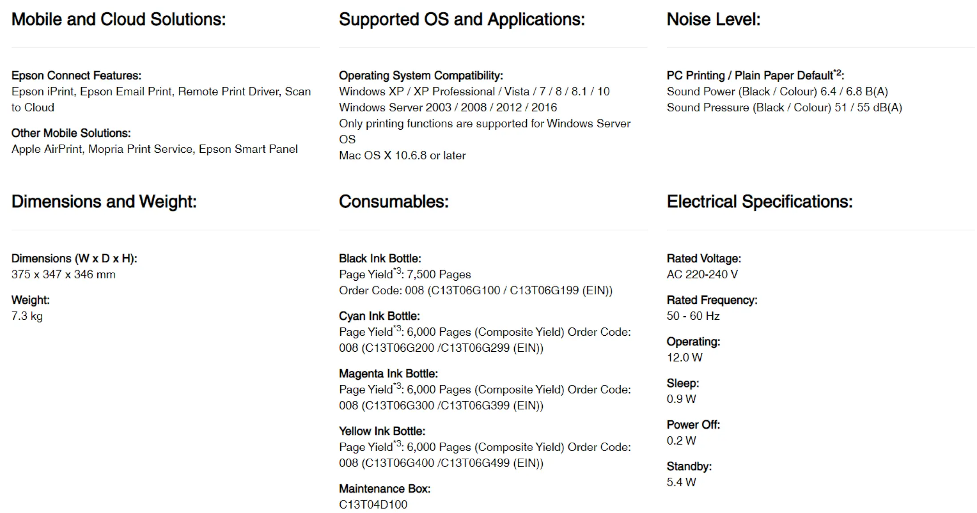The width and height of the screenshot is (977, 513).
Task: Click the 7.3 kg weight value
Action: (27, 316)
